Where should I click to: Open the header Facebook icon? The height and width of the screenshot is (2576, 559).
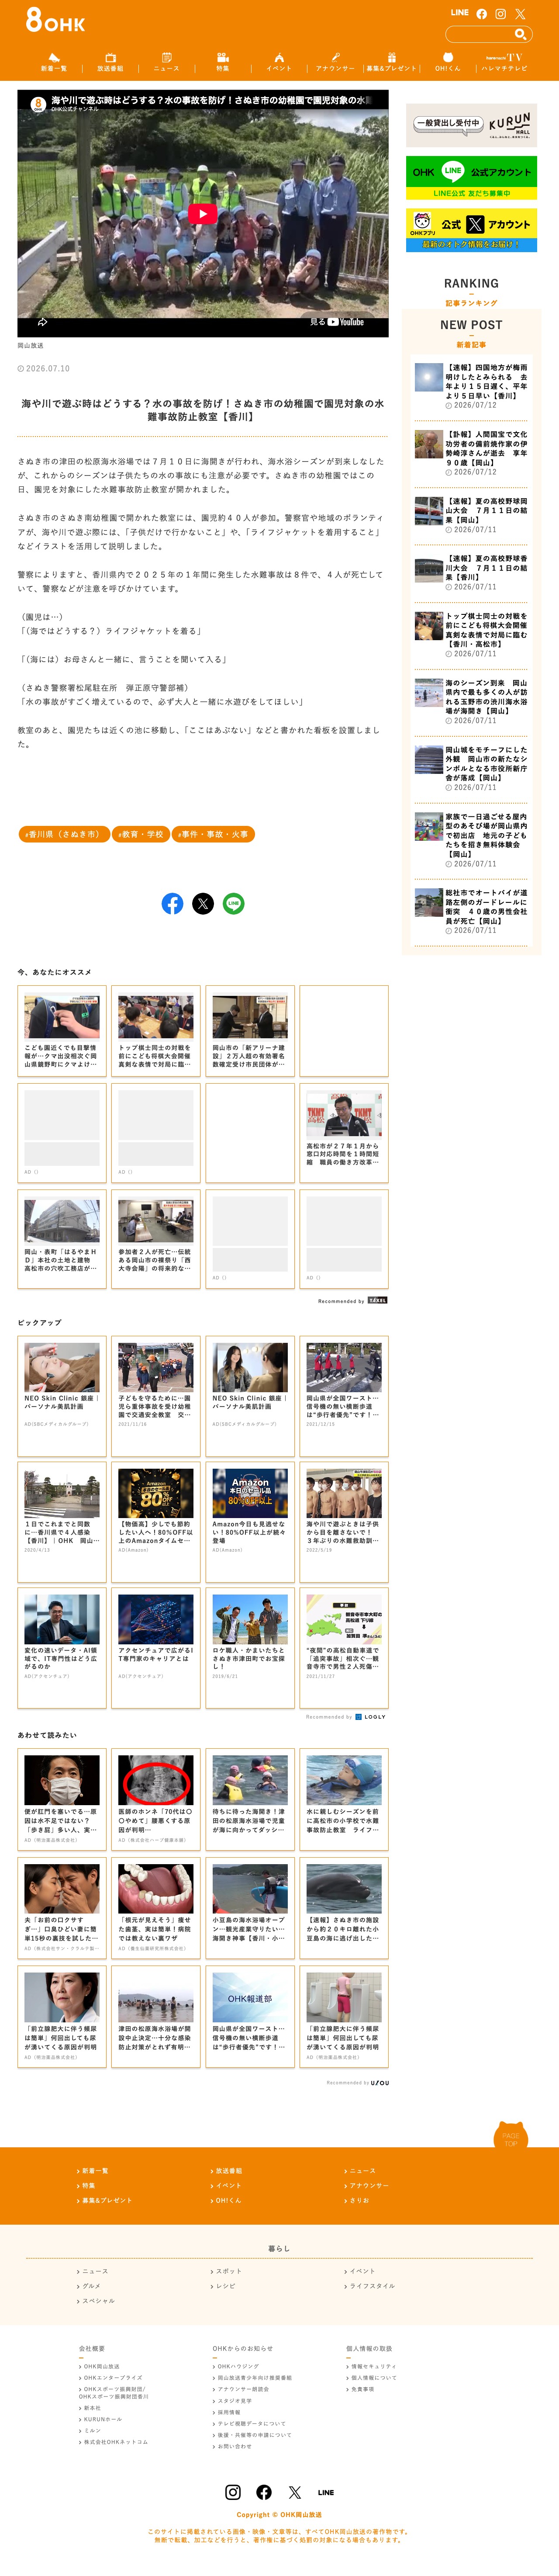pos(482,14)
